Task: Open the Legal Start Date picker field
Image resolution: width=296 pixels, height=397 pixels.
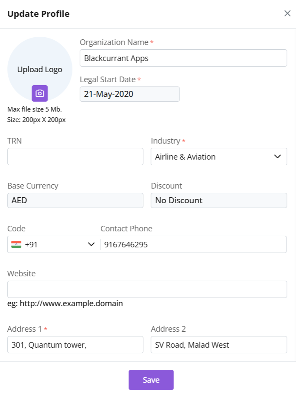Action: pos(129,94)
